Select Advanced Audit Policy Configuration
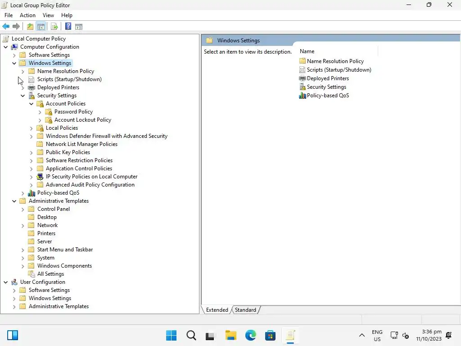The height and width of the screenshot is (346, 461). pyautogui.click(x=90, y=185)
